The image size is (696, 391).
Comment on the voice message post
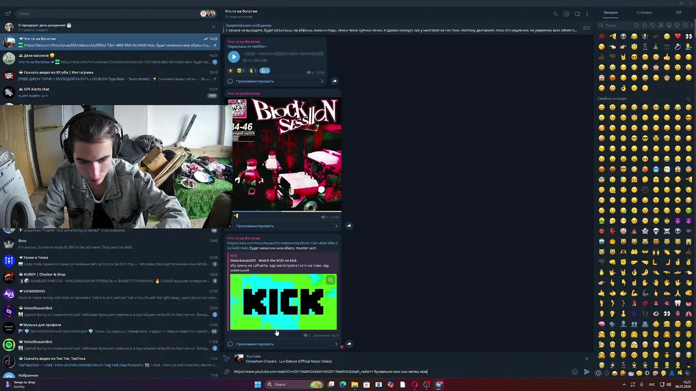276,81
